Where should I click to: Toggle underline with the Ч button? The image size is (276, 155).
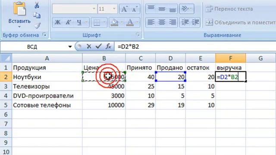point(79,22)
